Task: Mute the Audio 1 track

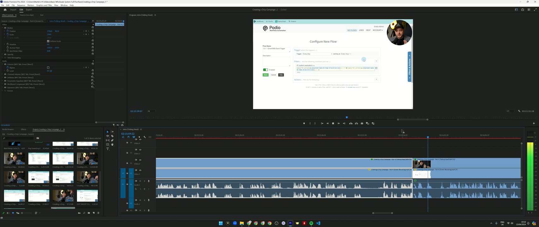Action: pos(140,181)
